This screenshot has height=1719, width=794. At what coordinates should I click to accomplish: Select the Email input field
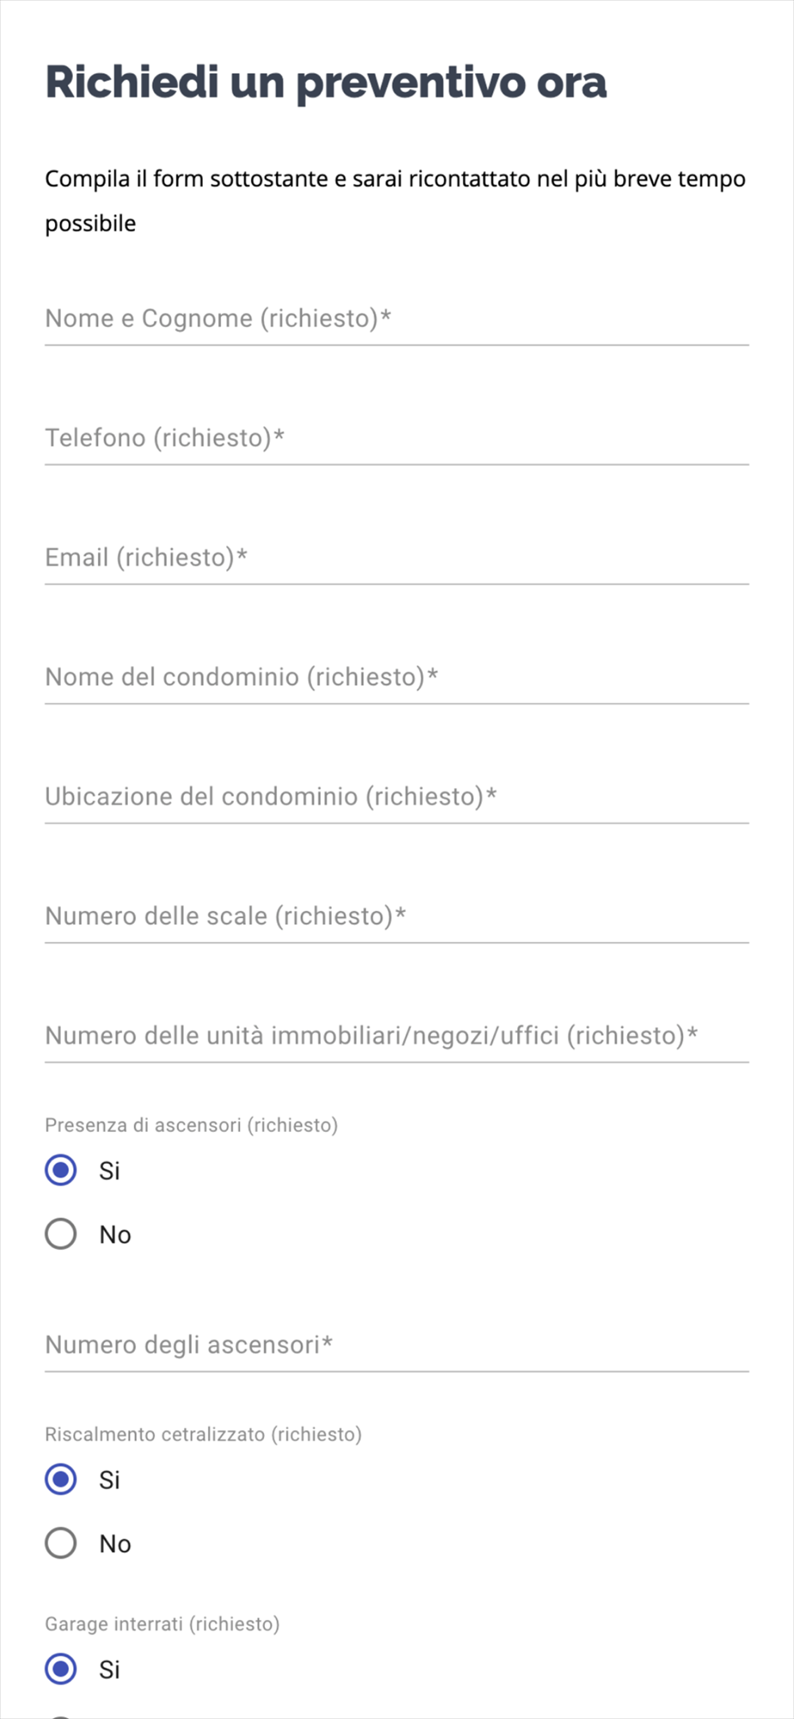[x=397, y=558]
